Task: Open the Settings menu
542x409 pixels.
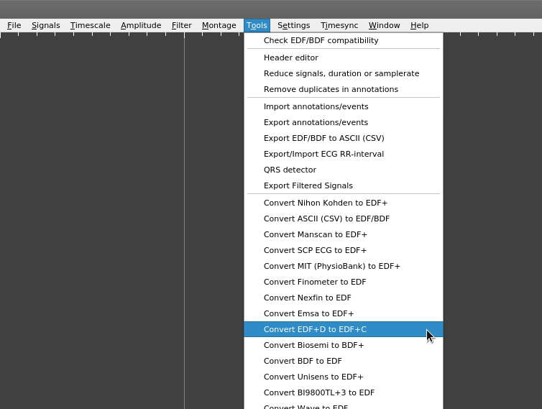Action: [x=293, y=26]
